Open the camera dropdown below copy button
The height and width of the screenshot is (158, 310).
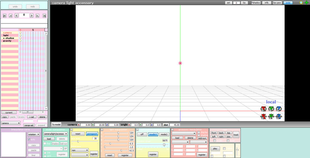[11, 123]
